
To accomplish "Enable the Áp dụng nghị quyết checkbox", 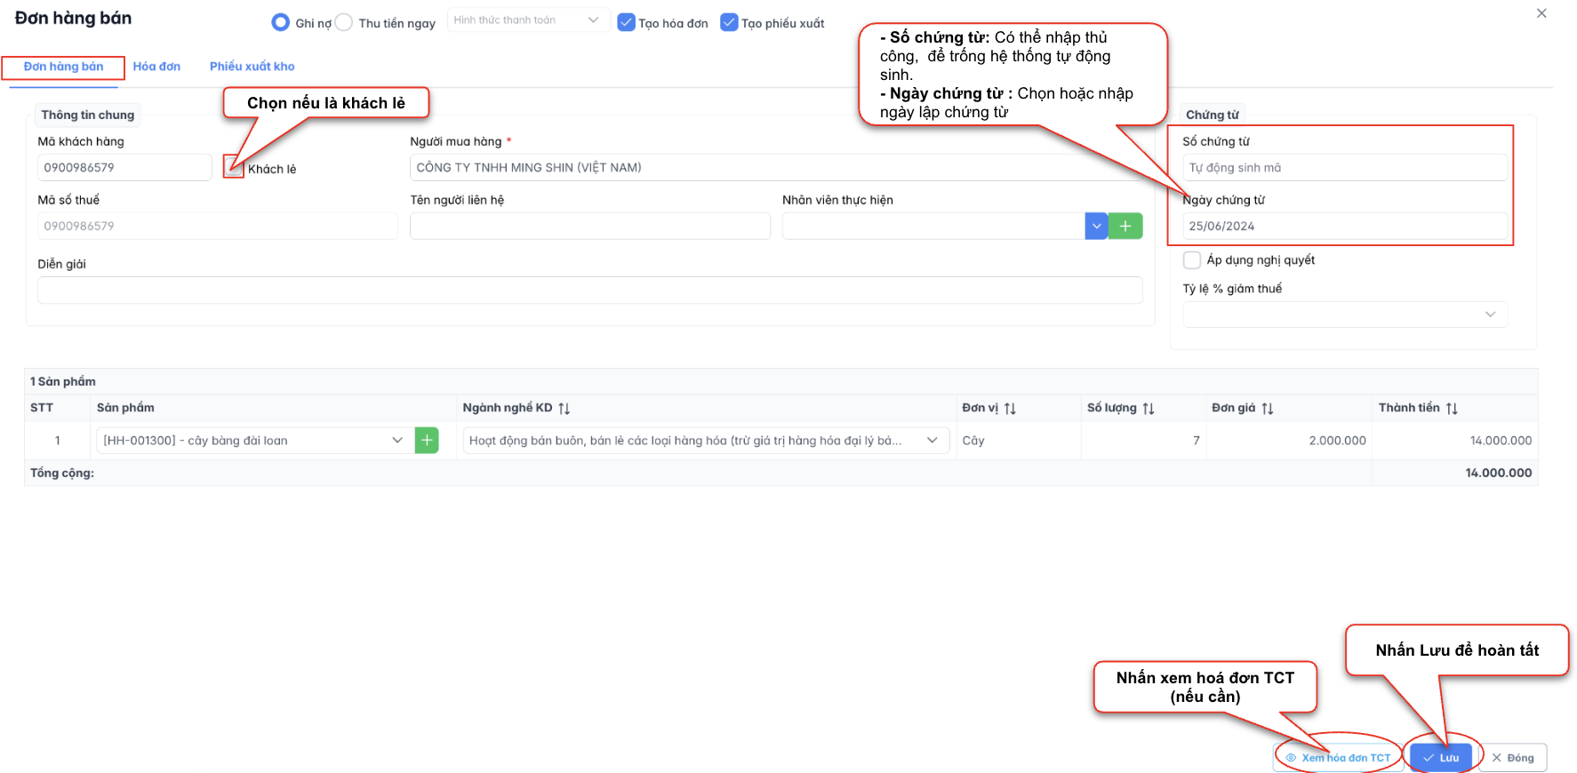I will pyautogui.click(x=1192, y=260).
